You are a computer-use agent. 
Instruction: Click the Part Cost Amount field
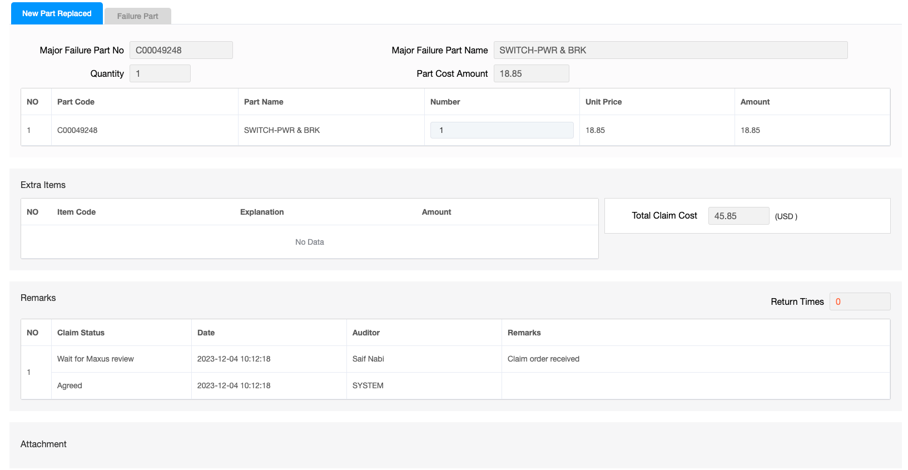pyautogui.click(x=531, y=73)
